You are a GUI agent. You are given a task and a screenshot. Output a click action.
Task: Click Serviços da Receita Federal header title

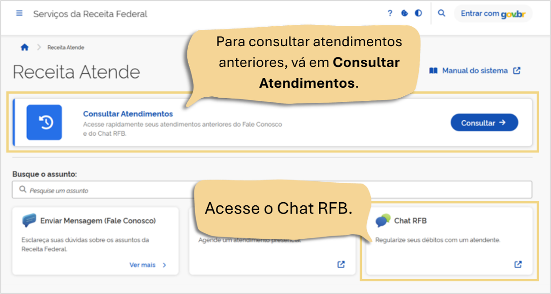click(x=90, y=14)
